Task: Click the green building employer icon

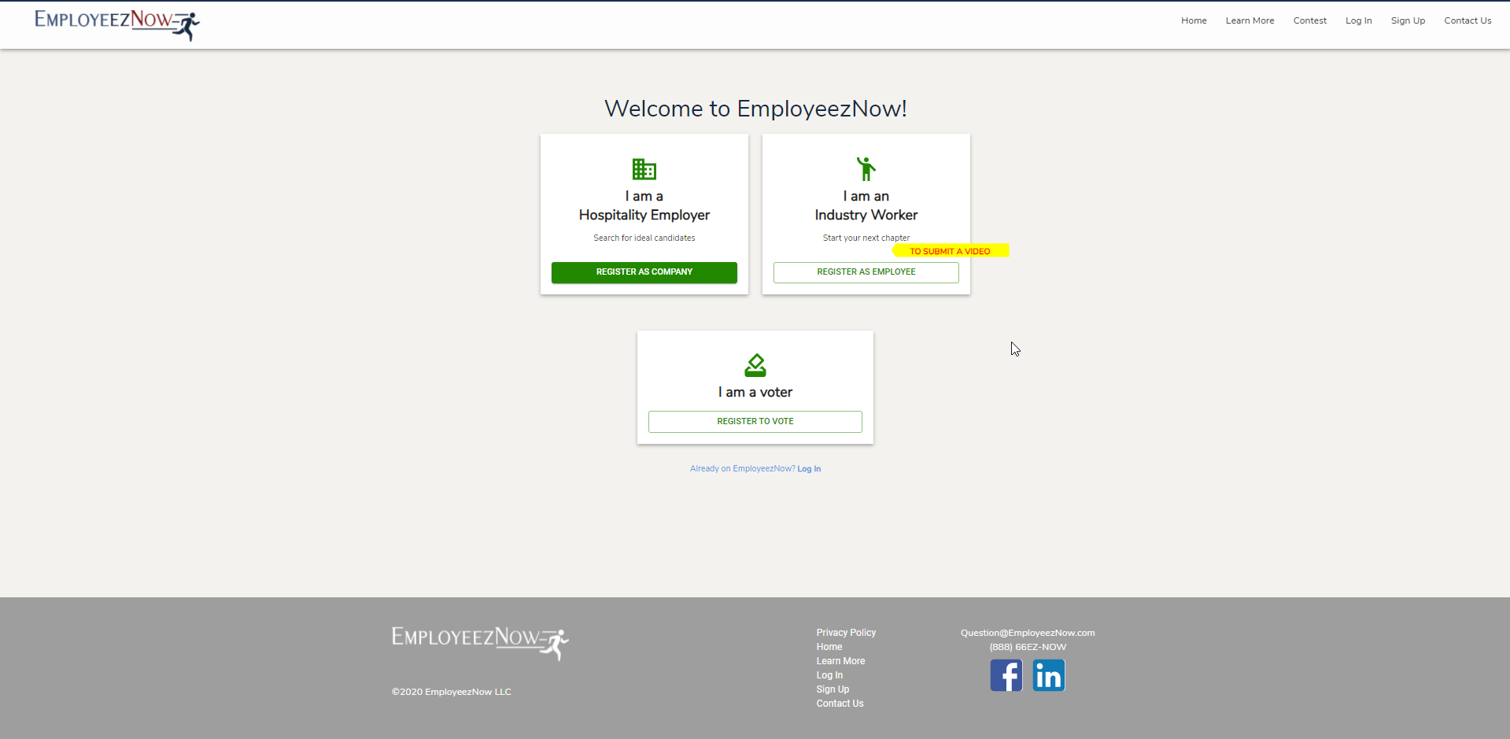Action: (644, 169)
